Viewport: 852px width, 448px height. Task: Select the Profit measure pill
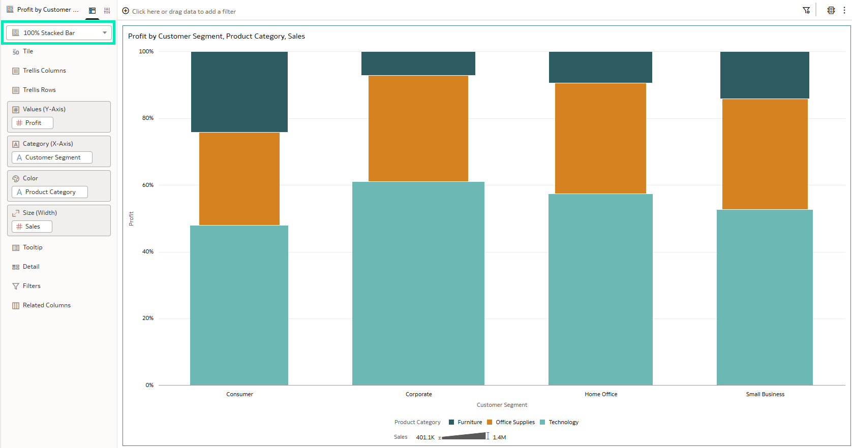[33, 123]
